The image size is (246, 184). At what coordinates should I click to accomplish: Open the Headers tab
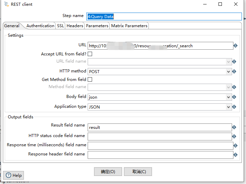[x=75, y=26]
